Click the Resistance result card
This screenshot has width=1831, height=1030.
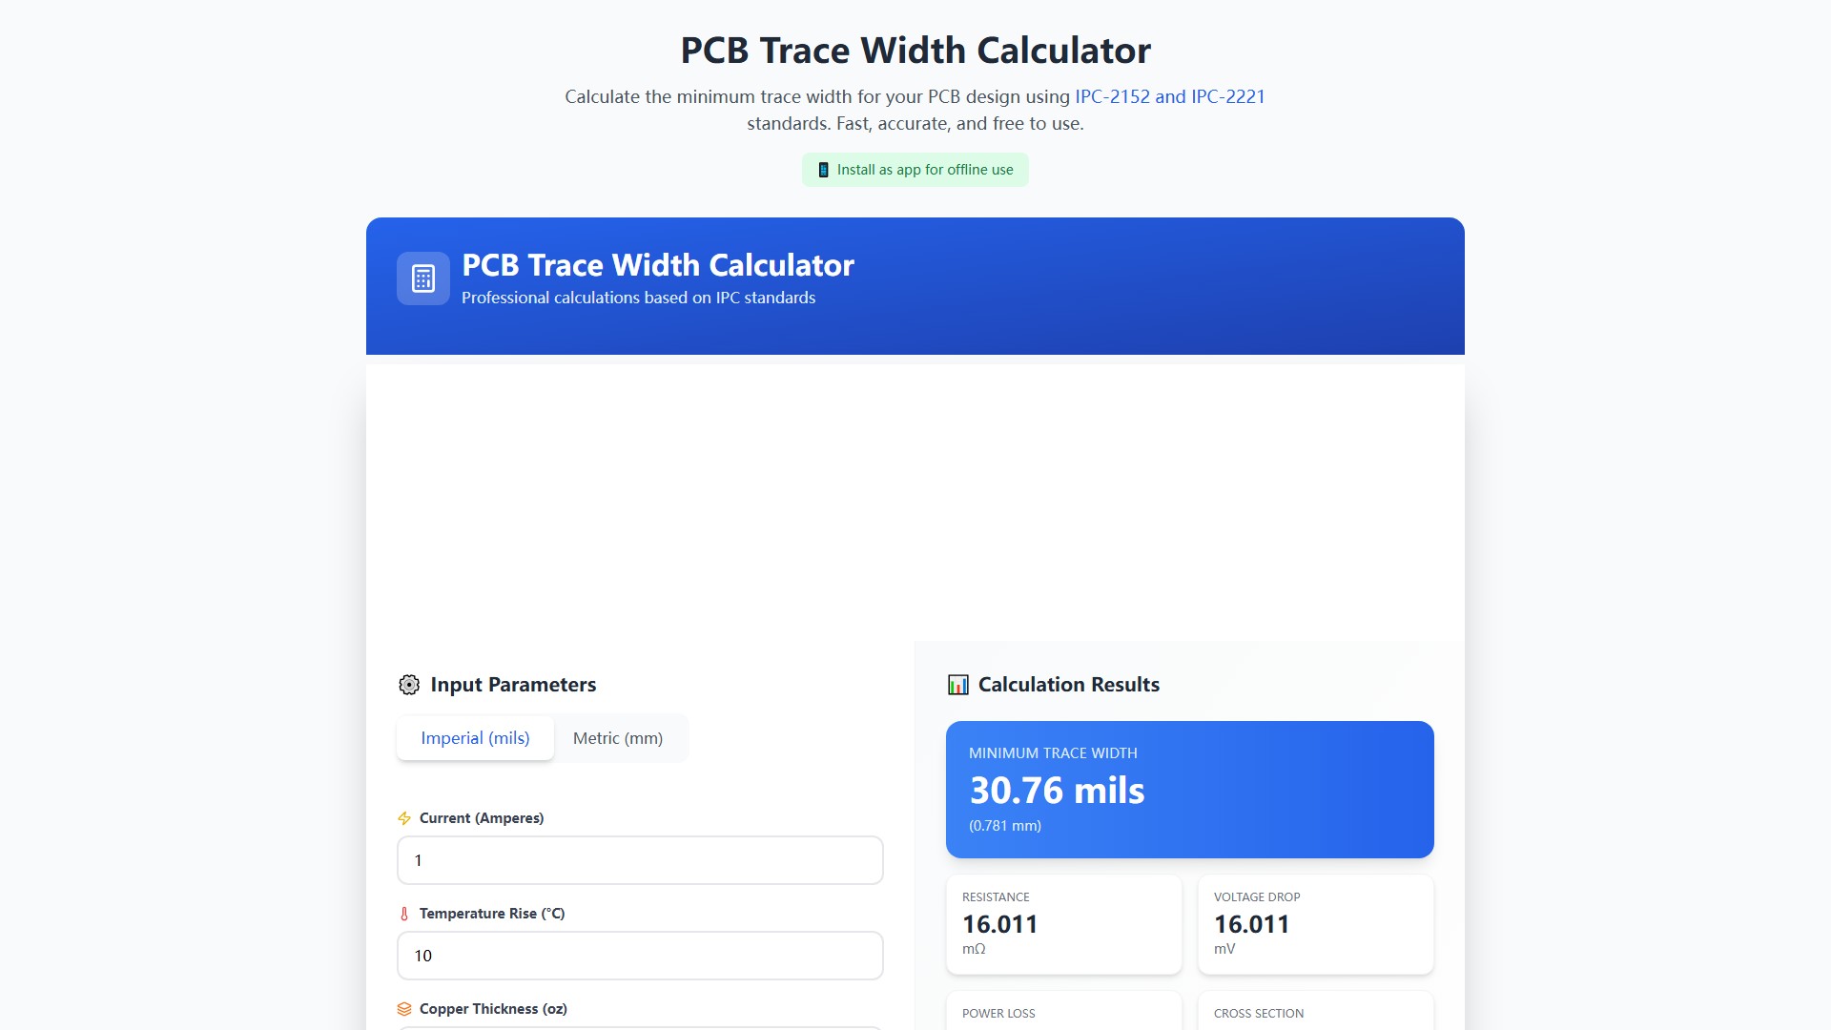[x=1063, y=924]
